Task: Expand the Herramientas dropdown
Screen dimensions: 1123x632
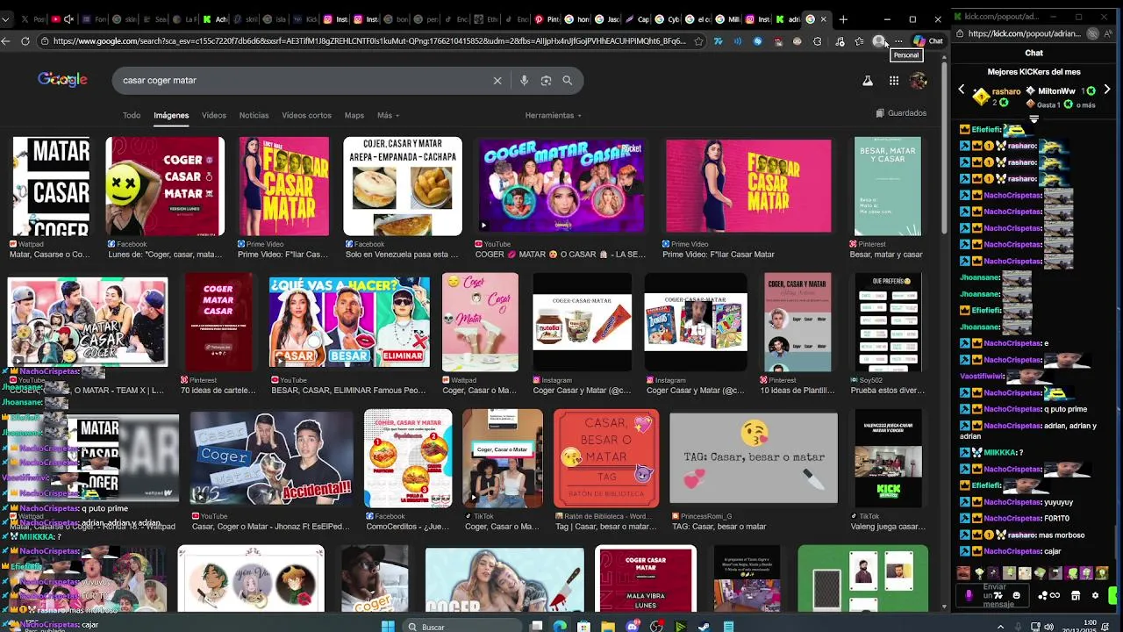Action: point(554,115)
